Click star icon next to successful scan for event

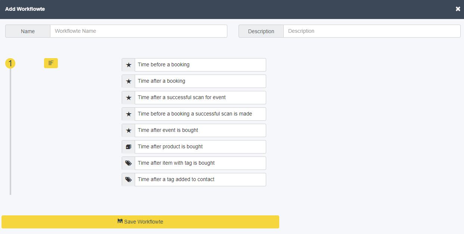128,98
